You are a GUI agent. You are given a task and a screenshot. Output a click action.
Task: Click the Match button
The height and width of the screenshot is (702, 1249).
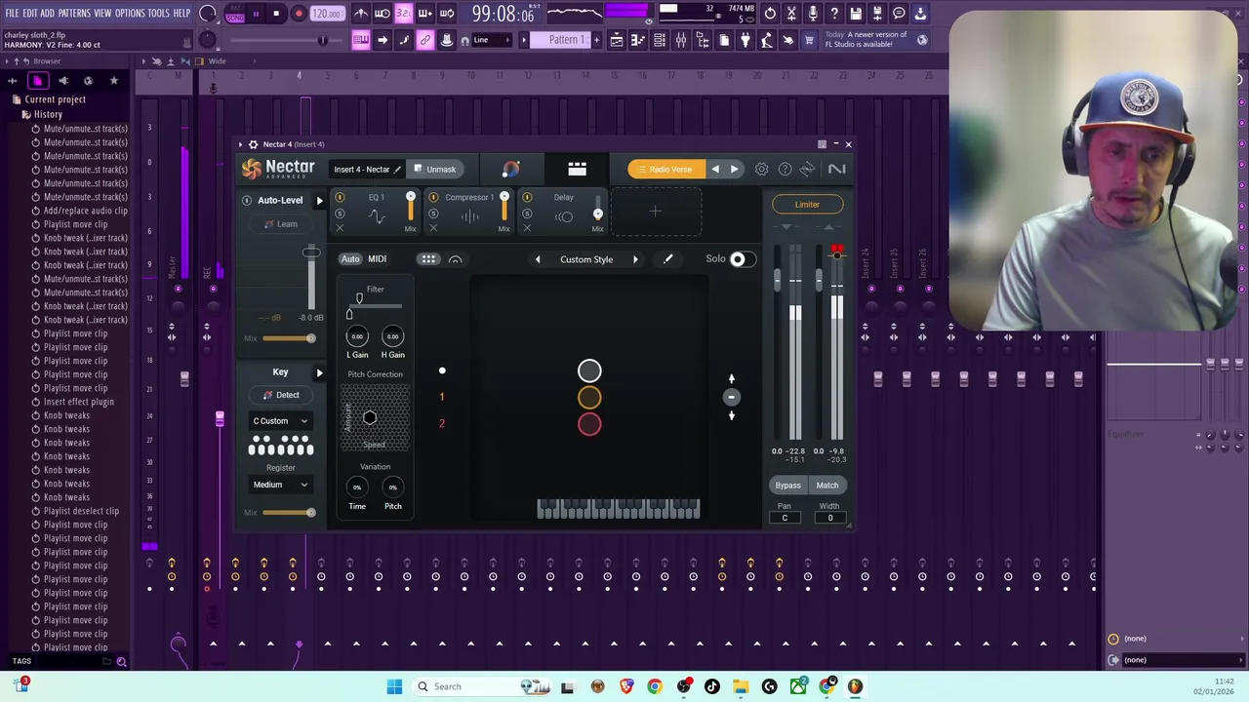pyautogui.click(x=827, y=486)
